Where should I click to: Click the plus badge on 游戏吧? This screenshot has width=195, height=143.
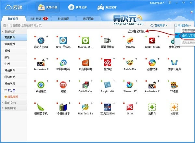(x=114, y=59)
